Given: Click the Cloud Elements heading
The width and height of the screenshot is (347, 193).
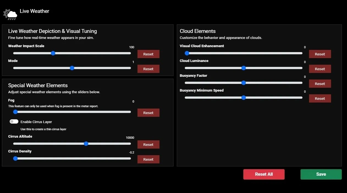Looking at the screenshot, I should [x=198, y=31].
